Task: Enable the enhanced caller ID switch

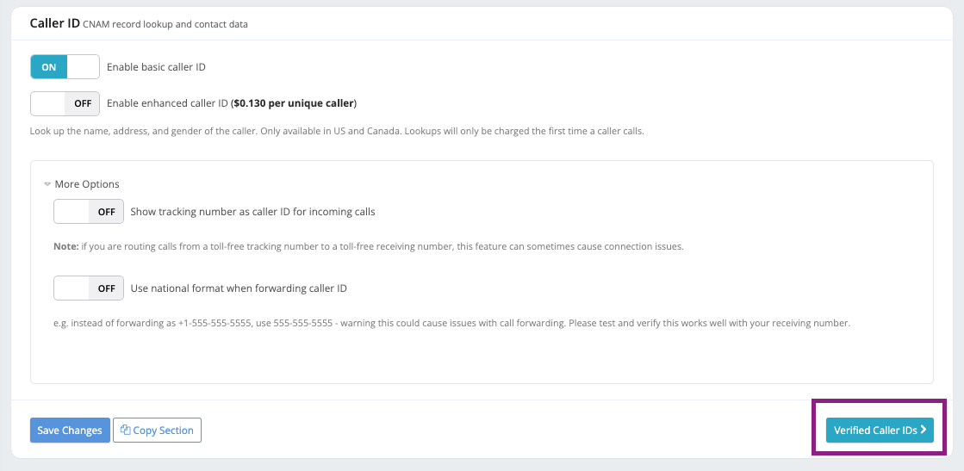Action: (x=65, y=103)
